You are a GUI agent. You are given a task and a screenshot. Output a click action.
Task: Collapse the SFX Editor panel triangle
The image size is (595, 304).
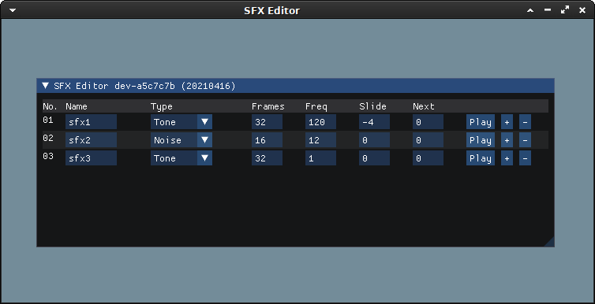click(46, 86)
